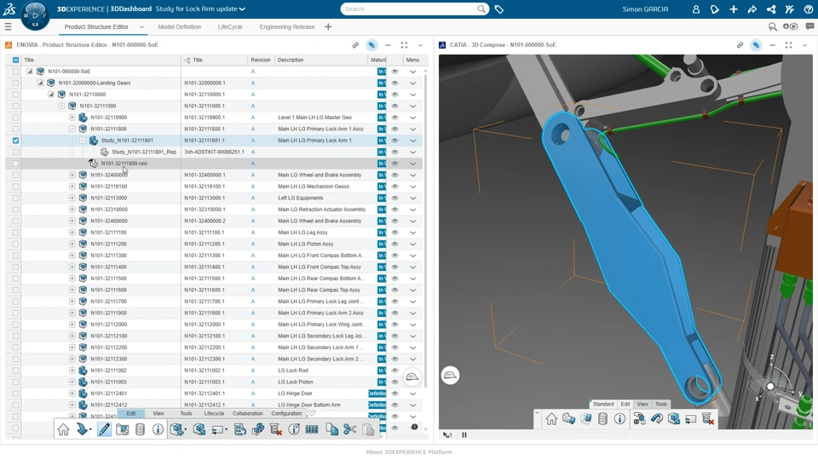Open dashboard title dropdown arrow
Viewport: 818px width, 460px height.
coord(242,9)
